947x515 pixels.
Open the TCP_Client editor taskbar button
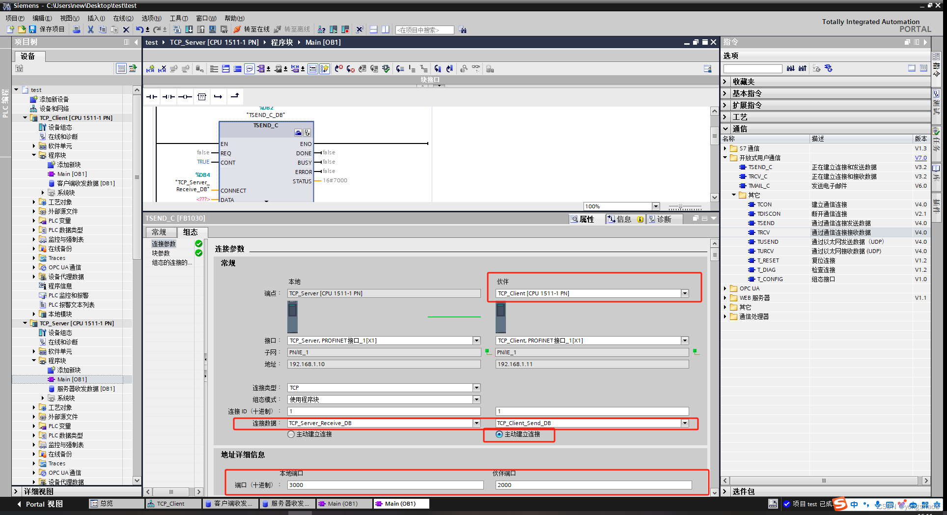[173, 504]
